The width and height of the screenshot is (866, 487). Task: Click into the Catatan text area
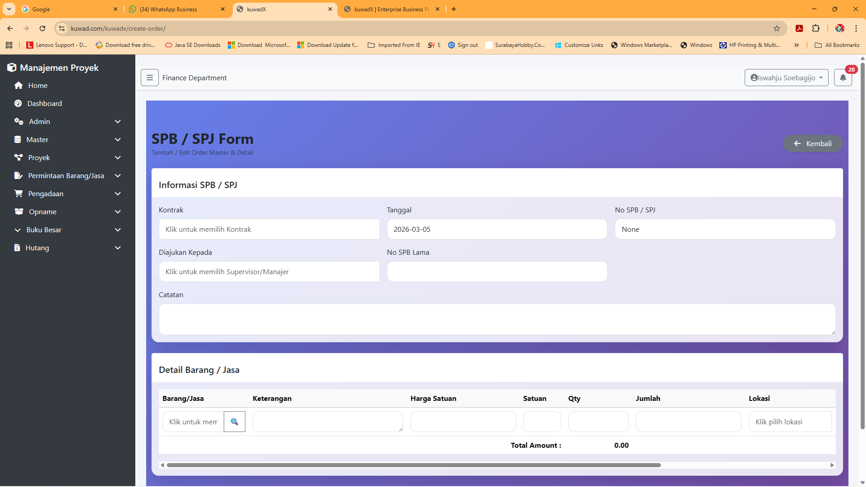[x=497, y=319]
